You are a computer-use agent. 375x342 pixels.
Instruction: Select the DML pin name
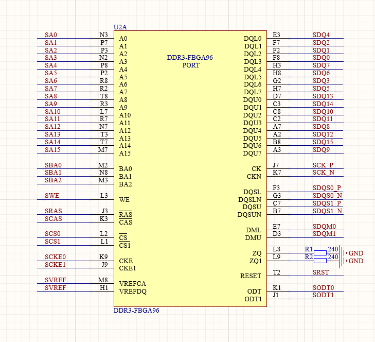pyautogui.click(x=254, y=230)
